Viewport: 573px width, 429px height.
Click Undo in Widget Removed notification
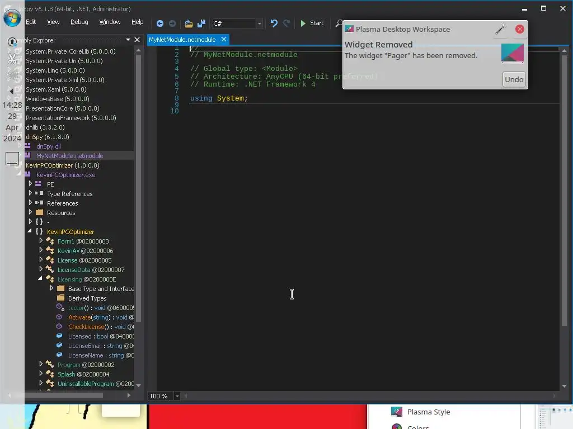tap(514, 79)
